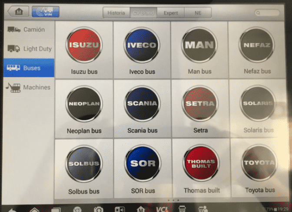Select the Neoplan bus logo

click(x=84, y=104)
